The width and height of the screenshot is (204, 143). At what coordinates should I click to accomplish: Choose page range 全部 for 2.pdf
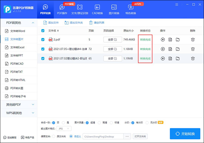pos(113,39)
